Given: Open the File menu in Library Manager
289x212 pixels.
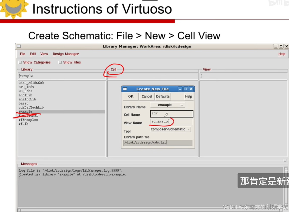Looking at the screenshot, I should (x=22, y=54).
